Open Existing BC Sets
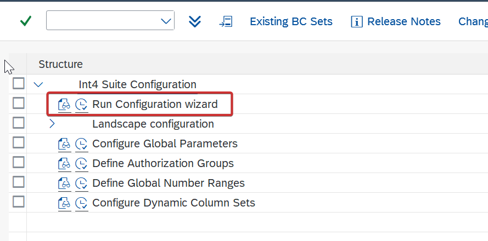The height and width of the screenshot is (241, 488). pyautogui.click(x=291, y=21)
